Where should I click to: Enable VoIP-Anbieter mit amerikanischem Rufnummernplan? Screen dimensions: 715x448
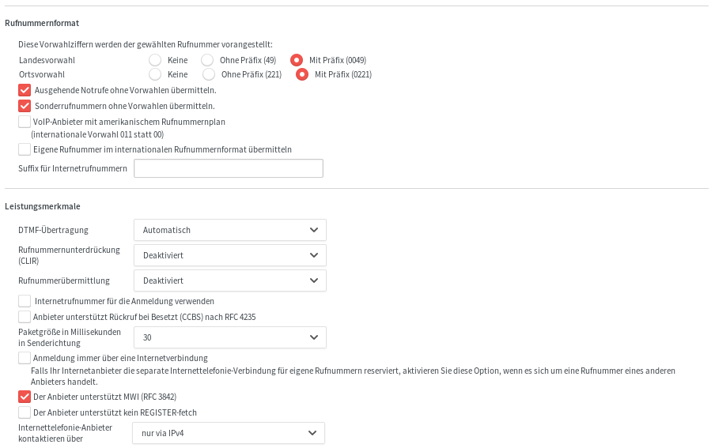coord(25,122)
